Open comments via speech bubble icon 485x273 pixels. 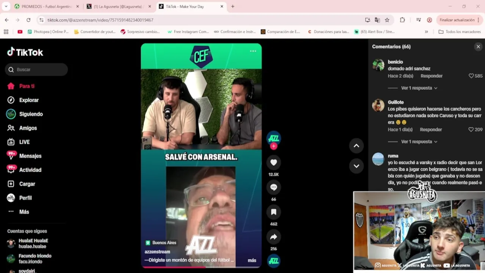274,187
